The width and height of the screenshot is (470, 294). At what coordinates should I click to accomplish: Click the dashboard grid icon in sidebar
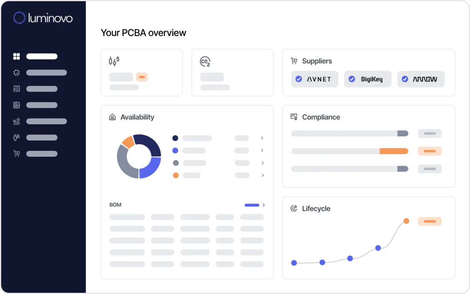[x=16, y=56]
